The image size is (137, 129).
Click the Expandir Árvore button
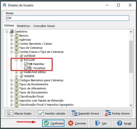(85, 114)
